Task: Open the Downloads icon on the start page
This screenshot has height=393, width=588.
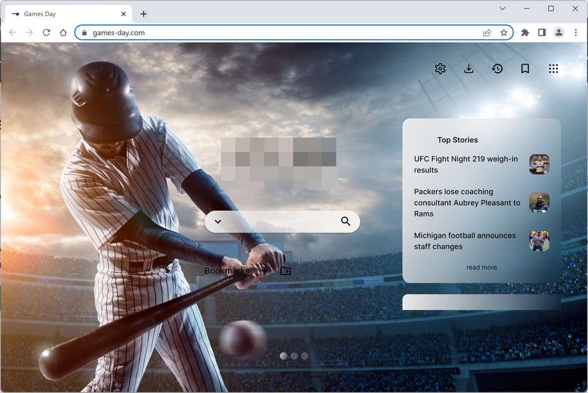Action: coord(469,68)
